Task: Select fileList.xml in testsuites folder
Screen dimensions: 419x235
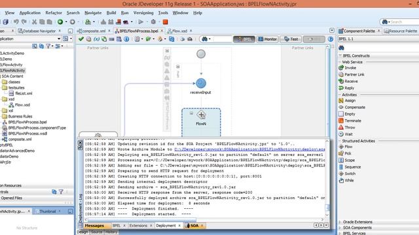Action: point(24,93)
